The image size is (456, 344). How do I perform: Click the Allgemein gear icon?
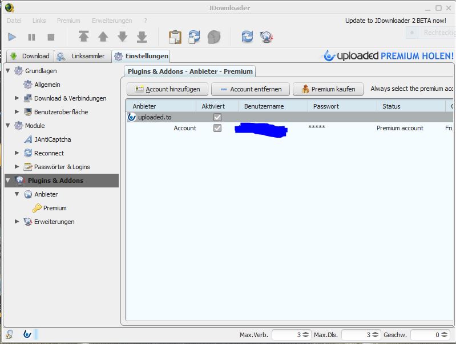click(27, 85)
